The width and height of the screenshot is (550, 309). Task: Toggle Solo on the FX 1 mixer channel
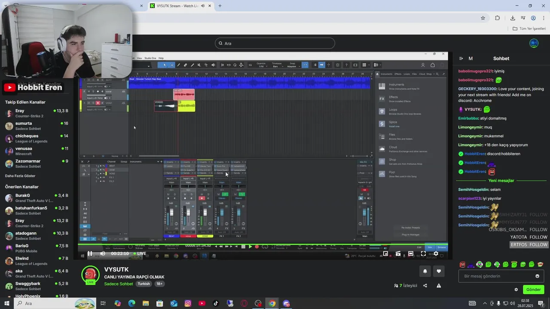[x=225, y=194]
